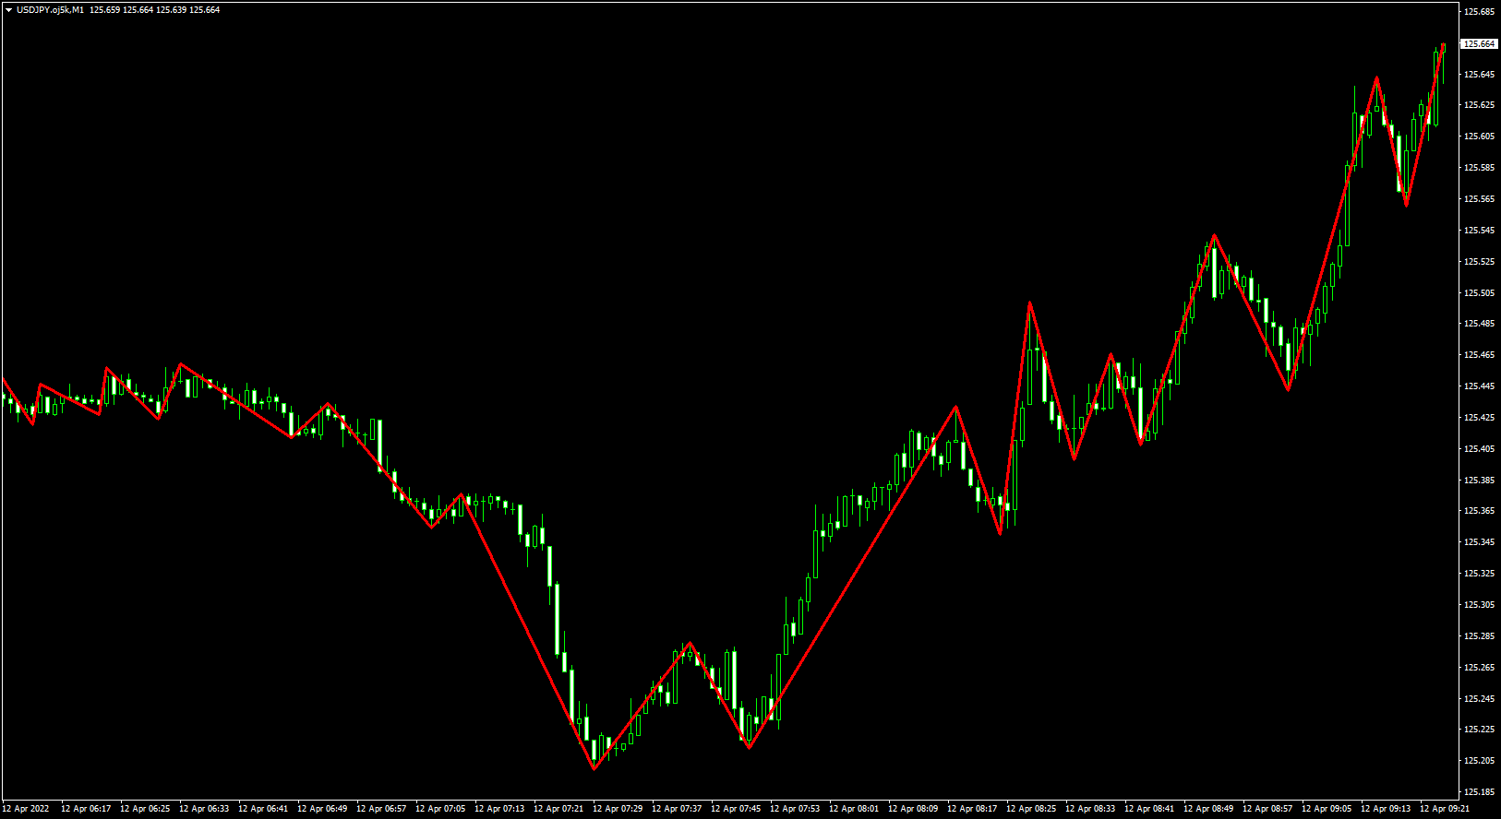This screenshot has width=1501, height=819.
Task: Click the 12 Apr 06:17 time label
Action: tap(86, 809)
